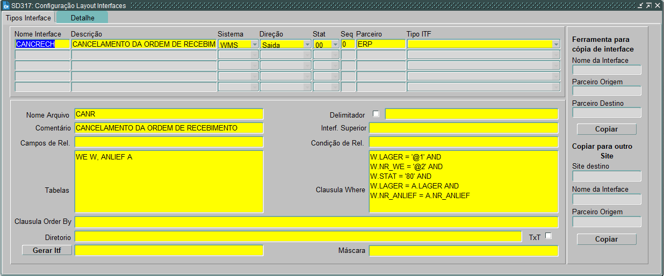Click the upper Parceiro Origem field
The image size is (664, 276).
coord(607,91)
